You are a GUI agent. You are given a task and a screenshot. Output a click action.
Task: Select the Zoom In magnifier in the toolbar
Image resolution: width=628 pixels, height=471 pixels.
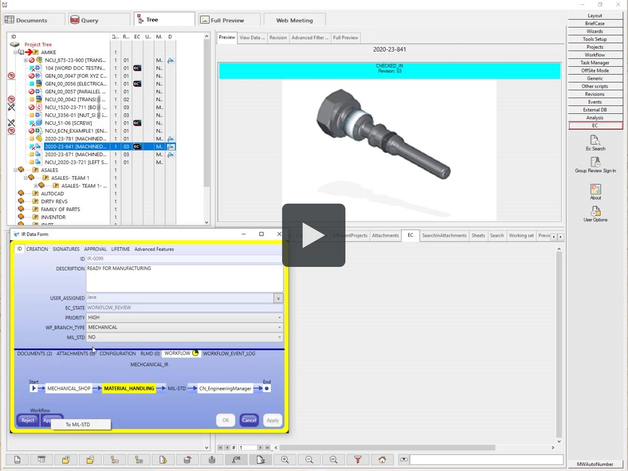[285, 460]
